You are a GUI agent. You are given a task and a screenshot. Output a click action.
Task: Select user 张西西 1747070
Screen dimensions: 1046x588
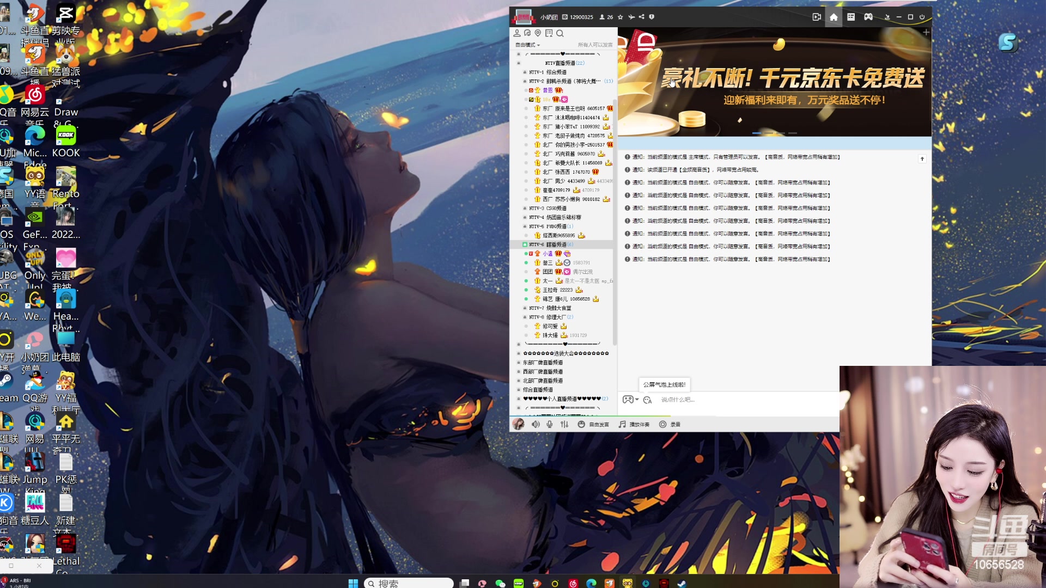(566, 172)
